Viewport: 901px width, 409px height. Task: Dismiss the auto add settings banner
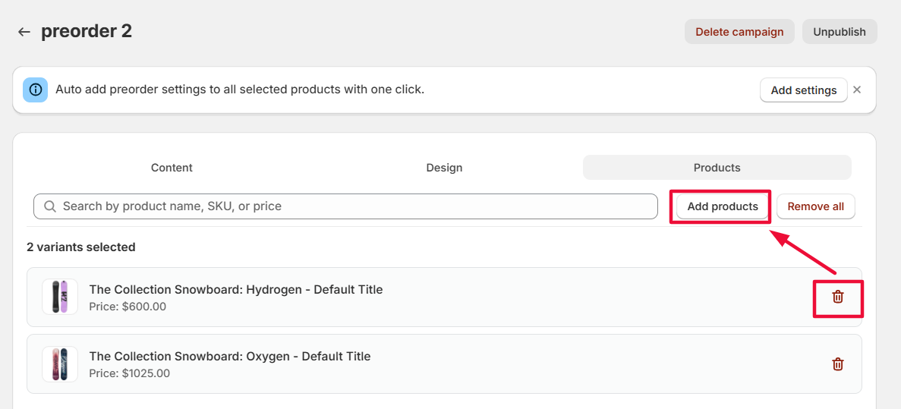tap(857, 90)
